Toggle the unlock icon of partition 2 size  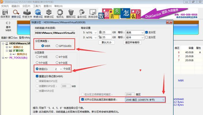click(100, 37)
